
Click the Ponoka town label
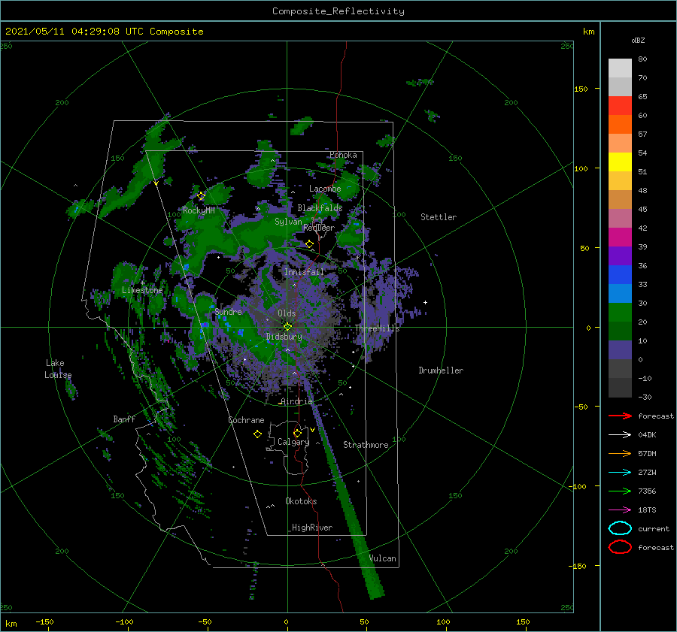point(343,155)
